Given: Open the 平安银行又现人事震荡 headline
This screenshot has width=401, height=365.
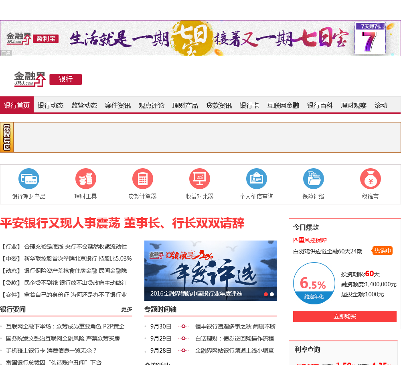Looking at the screenshot, I should point(122,223).
